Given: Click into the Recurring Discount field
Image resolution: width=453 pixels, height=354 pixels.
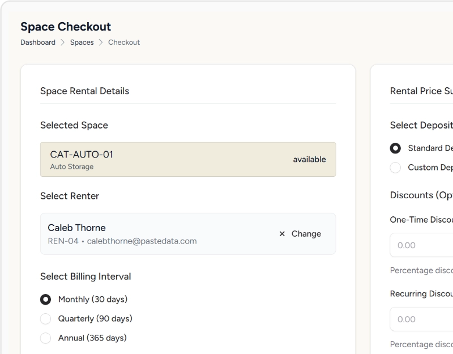Looking at the screenshot, I should tap(422, 319).
